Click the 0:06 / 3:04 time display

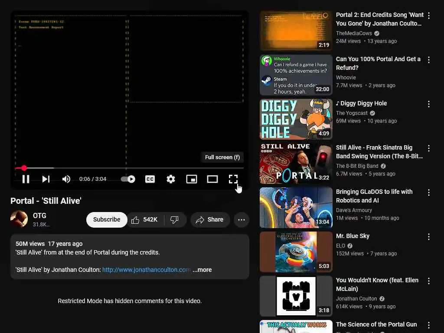(93, 179)
